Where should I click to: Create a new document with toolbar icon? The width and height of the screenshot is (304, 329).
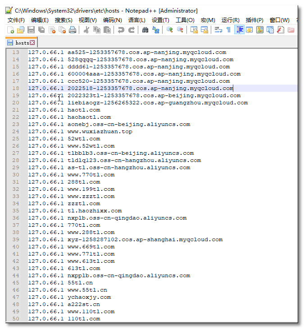(10, 30)
